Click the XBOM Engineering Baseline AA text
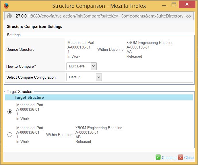This screenshot has width=198, height=165. tap(150, 49)
